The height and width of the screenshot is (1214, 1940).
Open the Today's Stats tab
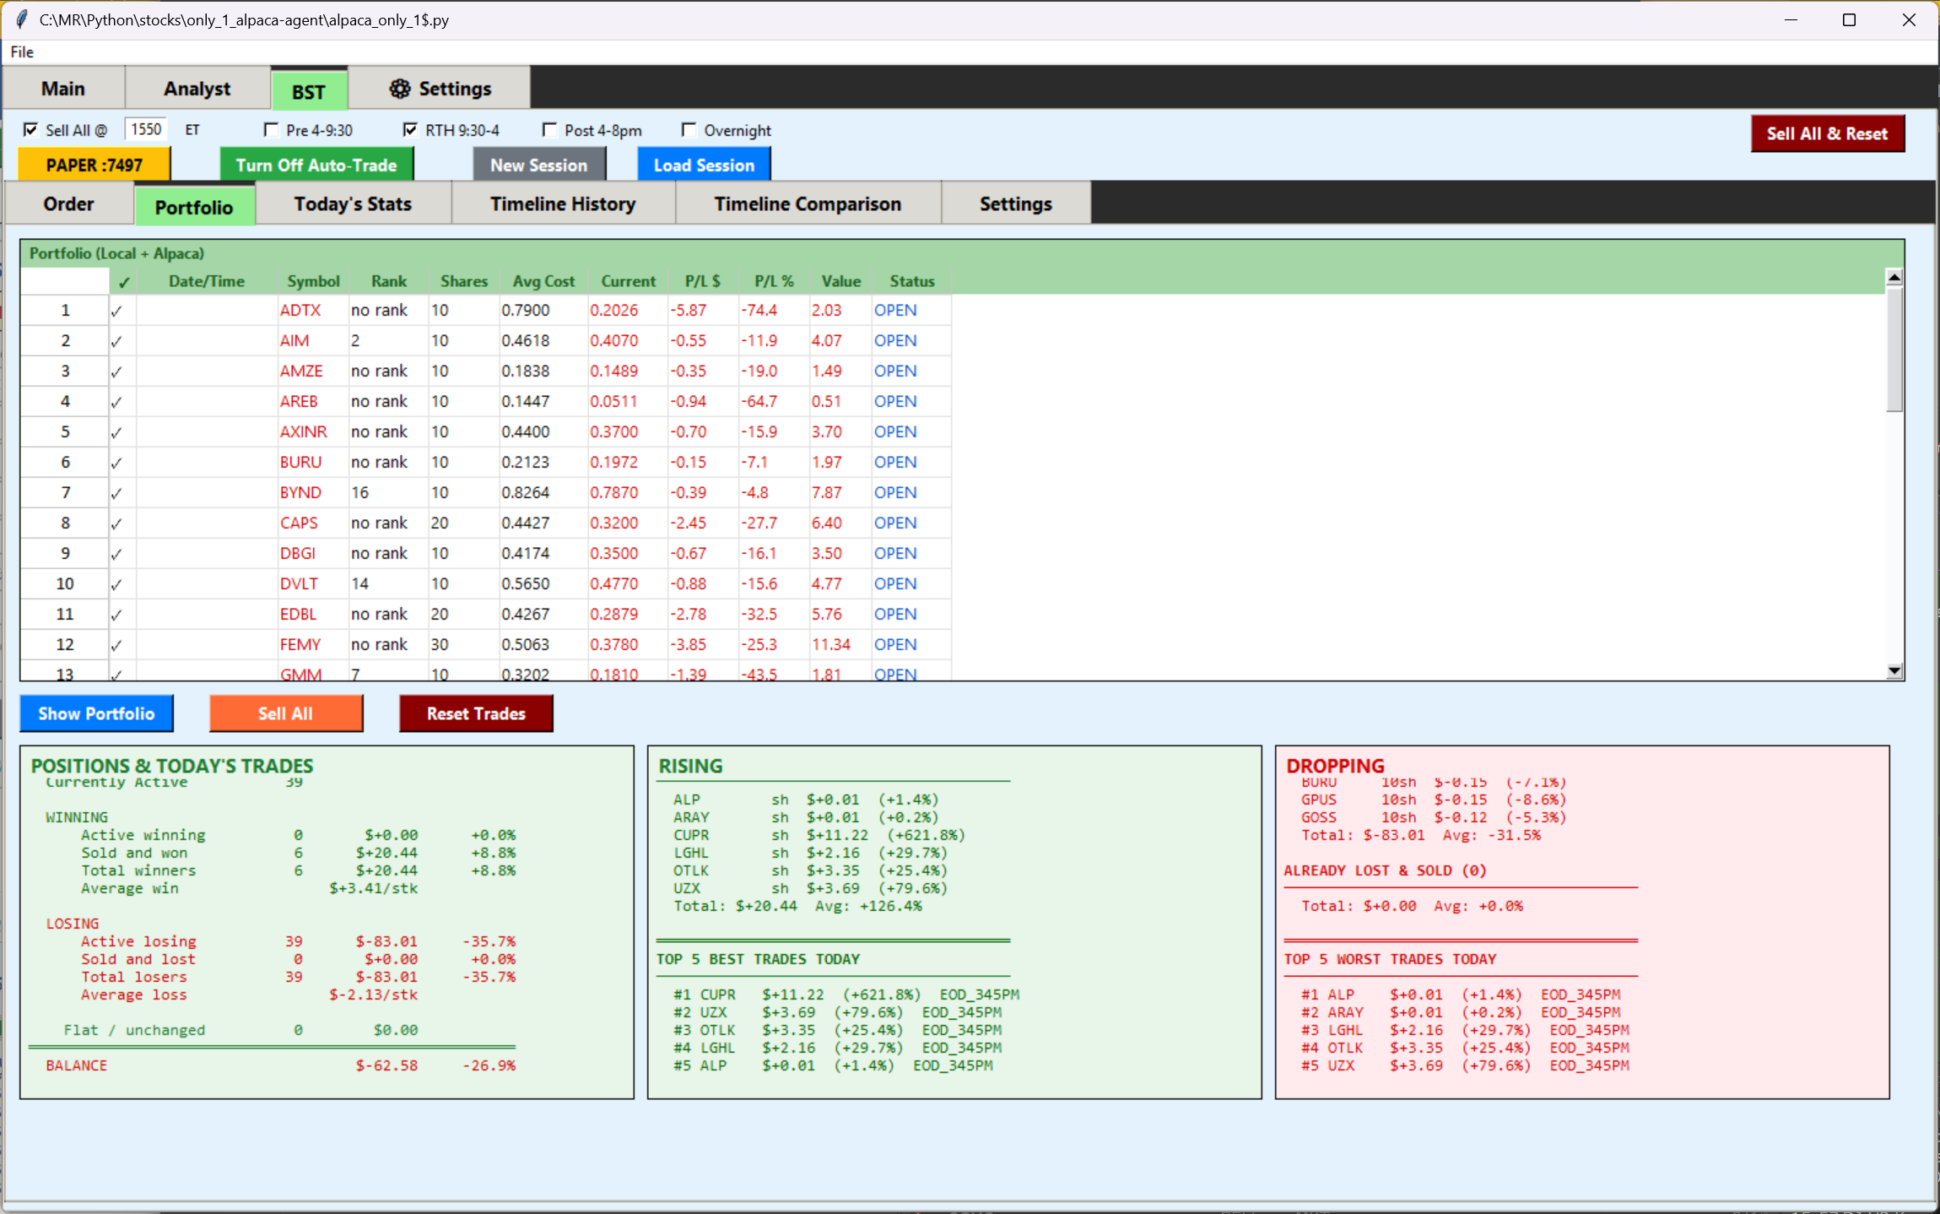(x=353, y=204)
